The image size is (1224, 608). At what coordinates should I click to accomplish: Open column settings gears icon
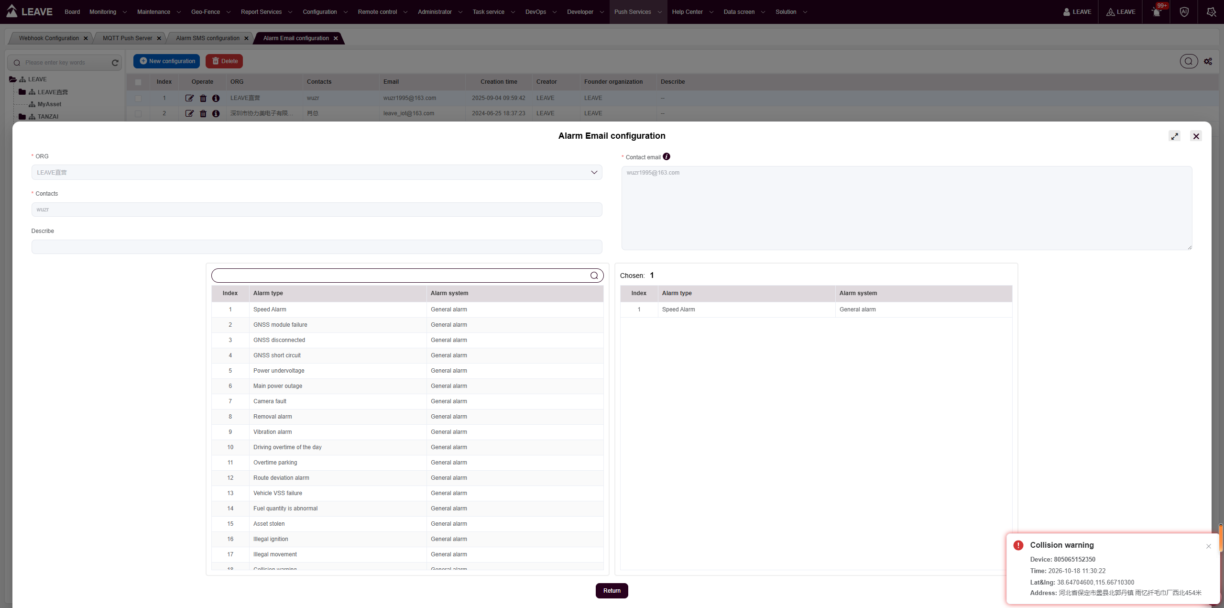pyautogui.click(x=1208, y=61)
